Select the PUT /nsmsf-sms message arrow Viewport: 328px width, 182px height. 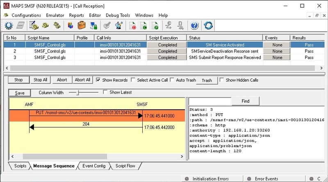pyautogui.click(x=86, y=115)
